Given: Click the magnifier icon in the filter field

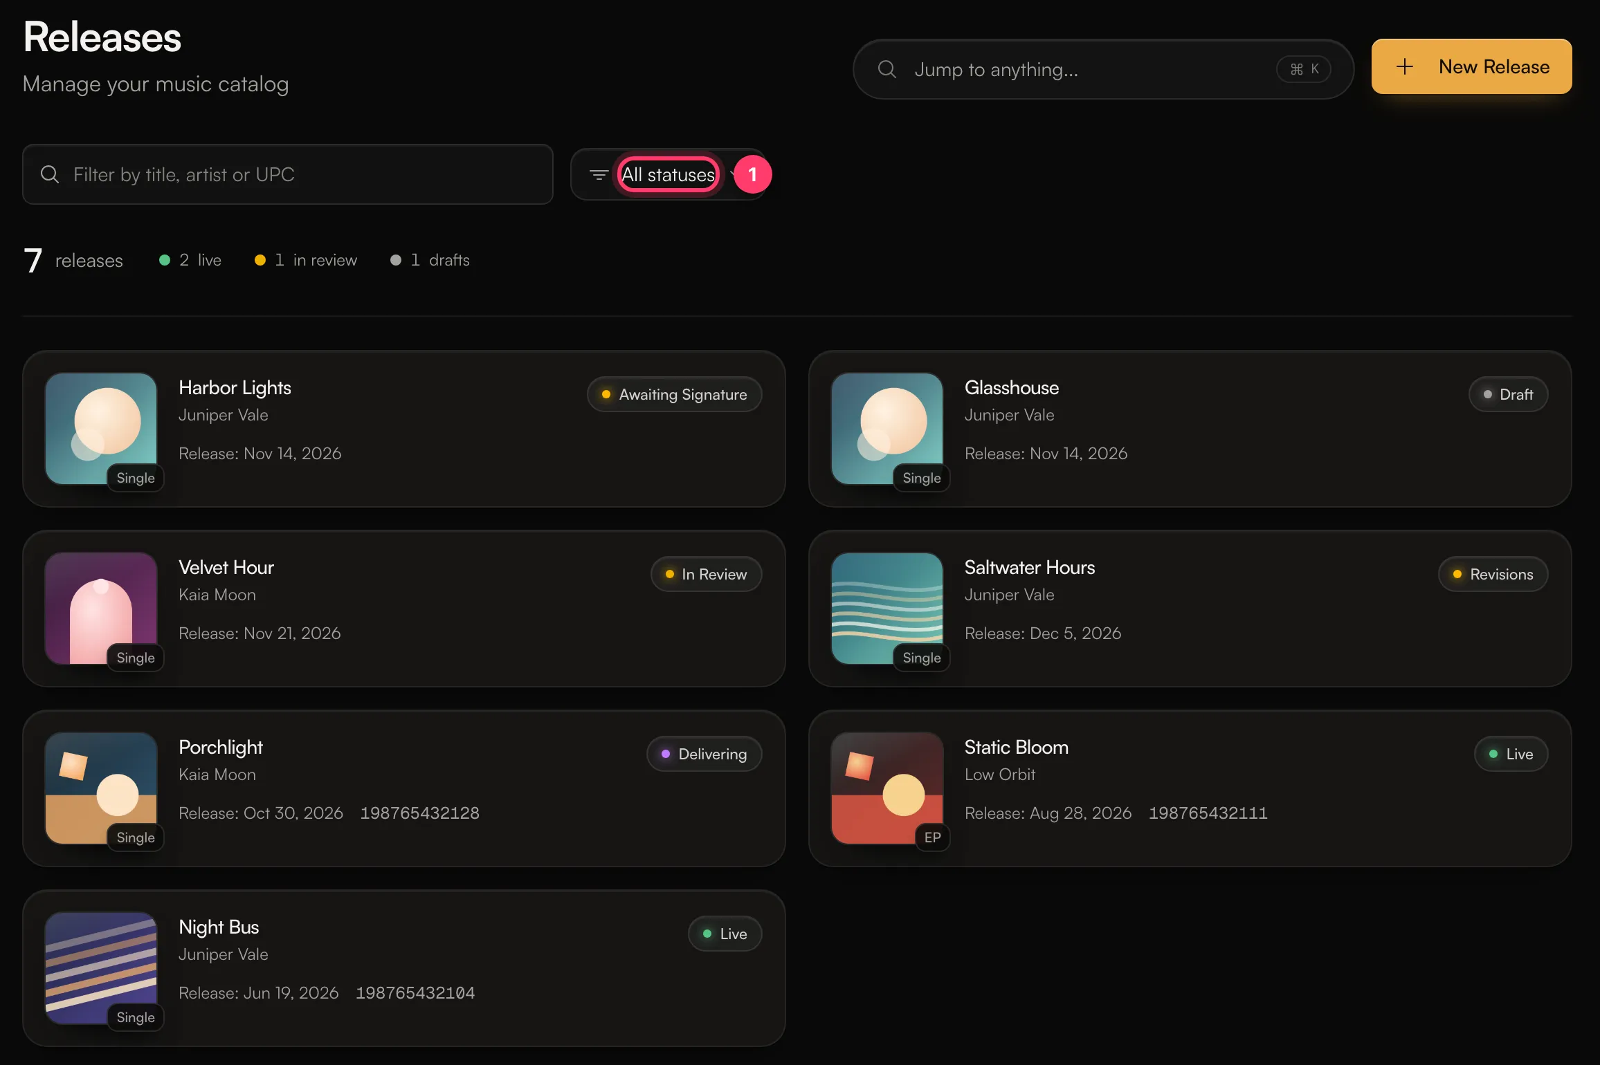Looking at the screenshot, I should [50, 174].
